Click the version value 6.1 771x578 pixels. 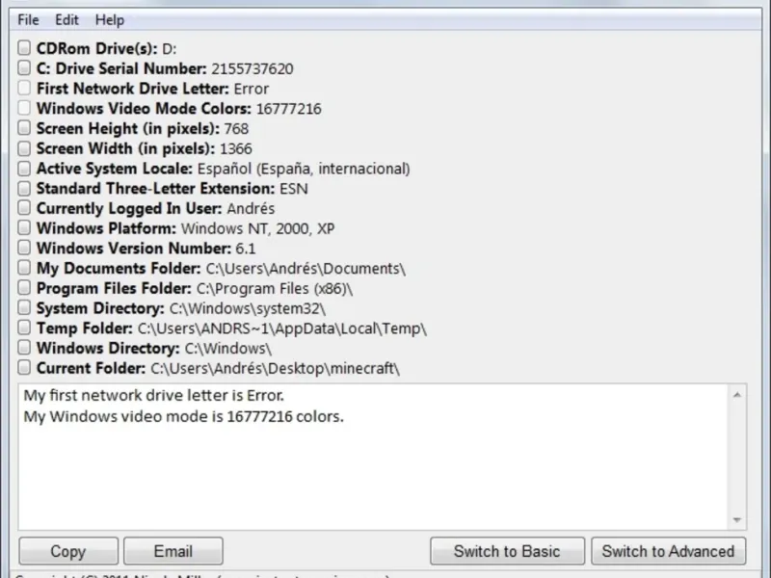(x=246, y=249)
